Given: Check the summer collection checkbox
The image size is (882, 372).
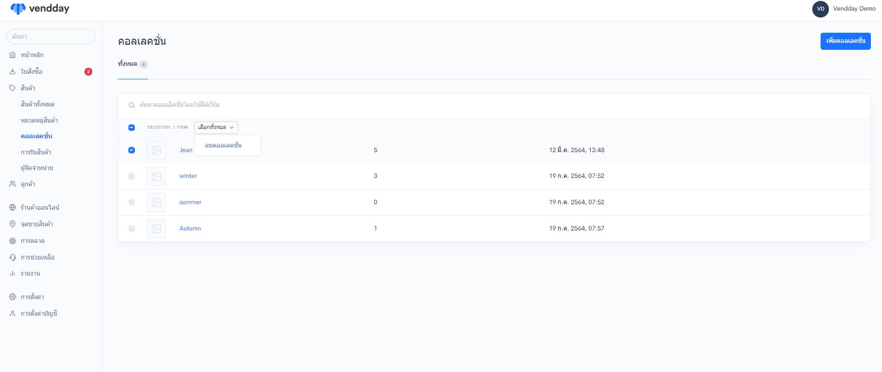Looking at the screenshot, I should click(132, 202).
